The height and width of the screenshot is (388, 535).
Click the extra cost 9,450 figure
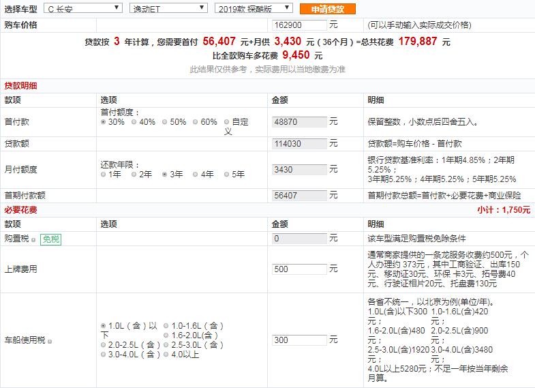pyautogui.click(x=296, y=55)
